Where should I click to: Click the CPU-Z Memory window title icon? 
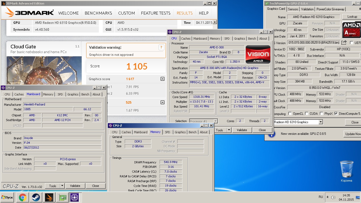pos(110,126)
